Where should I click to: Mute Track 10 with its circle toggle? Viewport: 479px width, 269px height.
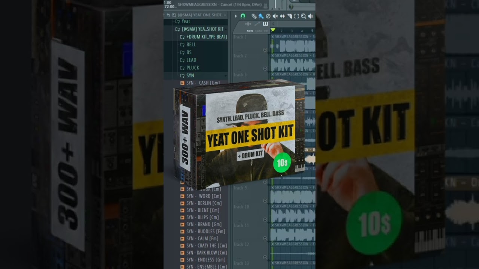[265, 219]
